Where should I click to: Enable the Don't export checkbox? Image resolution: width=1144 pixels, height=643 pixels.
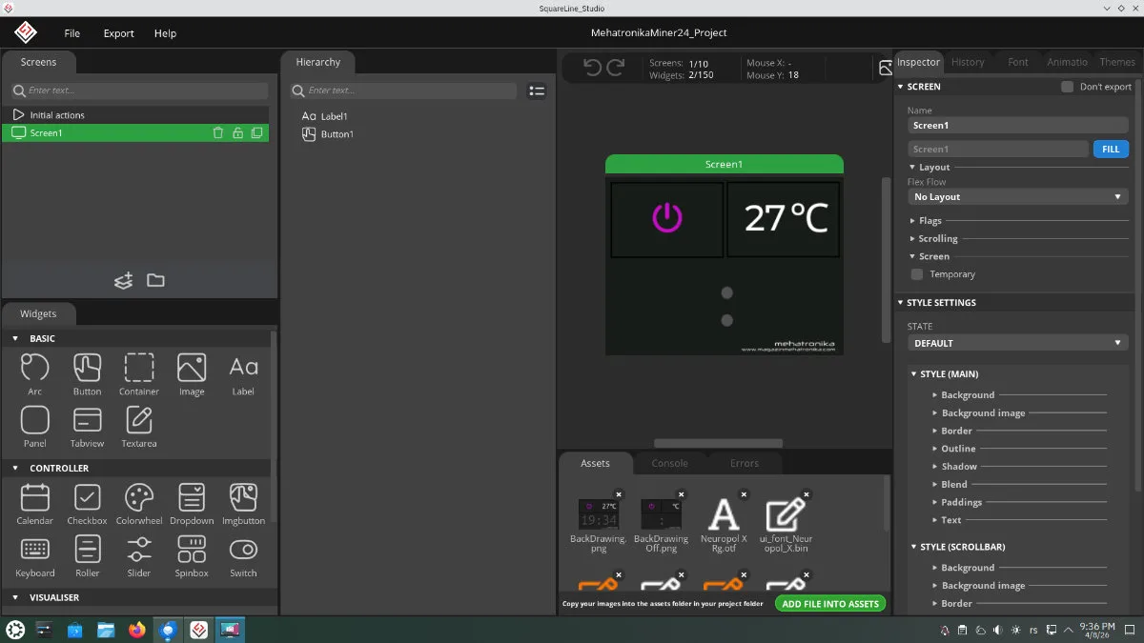(1068, 87)
